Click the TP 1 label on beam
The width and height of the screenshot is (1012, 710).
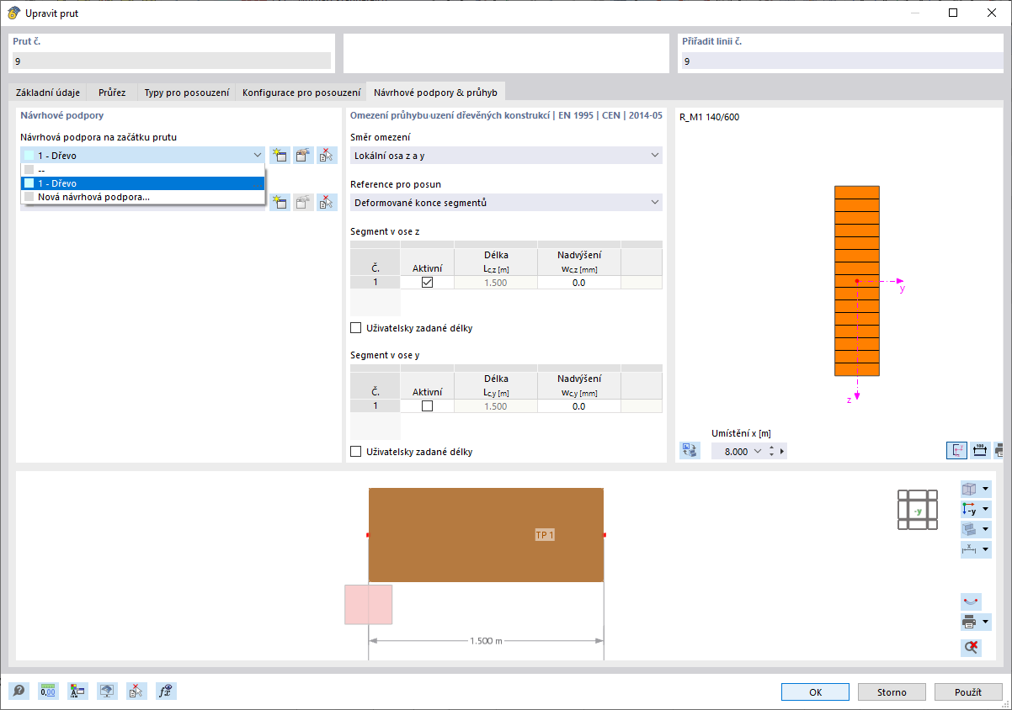pos(545,535)
